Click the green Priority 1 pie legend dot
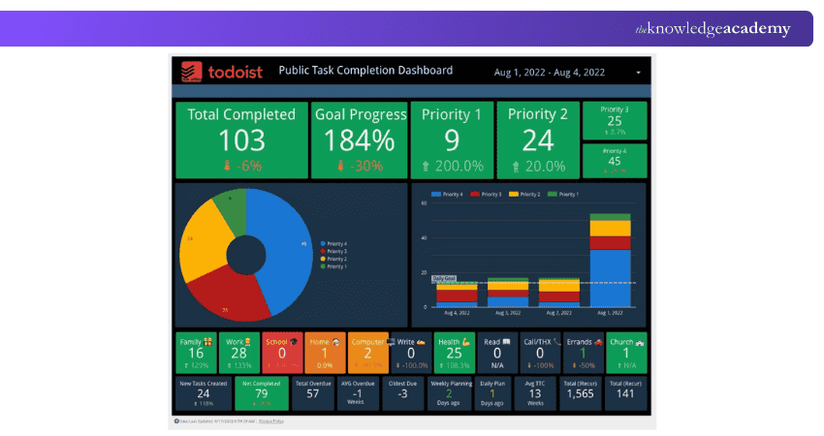The width and height of the screenshot is (824, 436). click(x=323, y=266)
